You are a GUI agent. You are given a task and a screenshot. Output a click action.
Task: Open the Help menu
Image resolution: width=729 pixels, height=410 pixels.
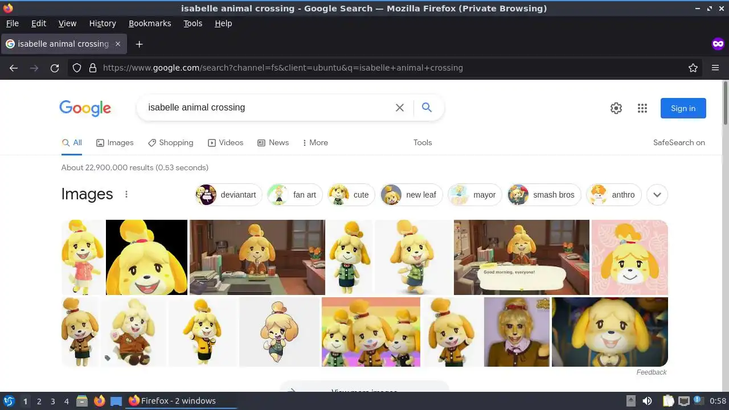(x=223, y=23)
